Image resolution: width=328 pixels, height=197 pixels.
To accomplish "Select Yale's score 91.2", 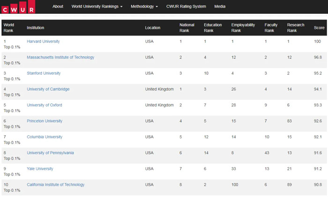I will tap(318, 168).
